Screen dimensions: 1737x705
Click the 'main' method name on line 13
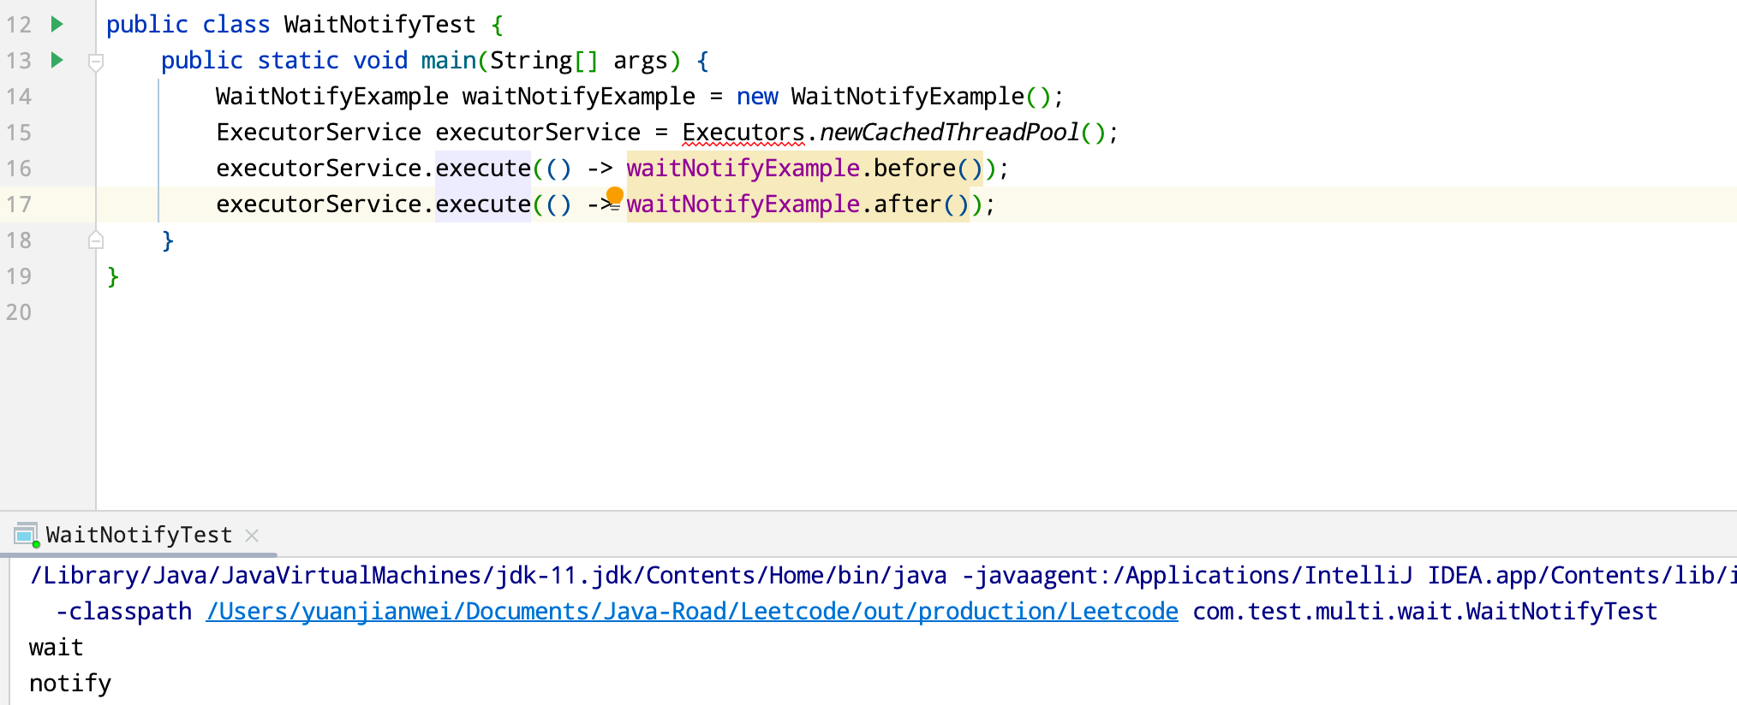448,61
